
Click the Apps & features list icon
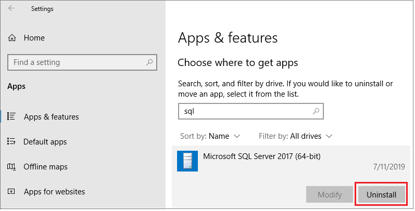pos(12,117)
